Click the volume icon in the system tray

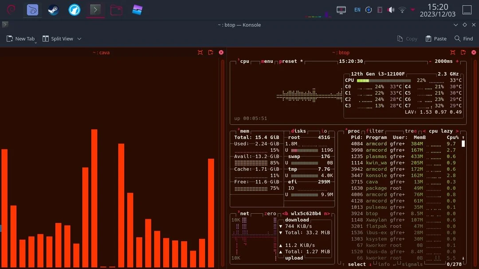click(390, 9)
